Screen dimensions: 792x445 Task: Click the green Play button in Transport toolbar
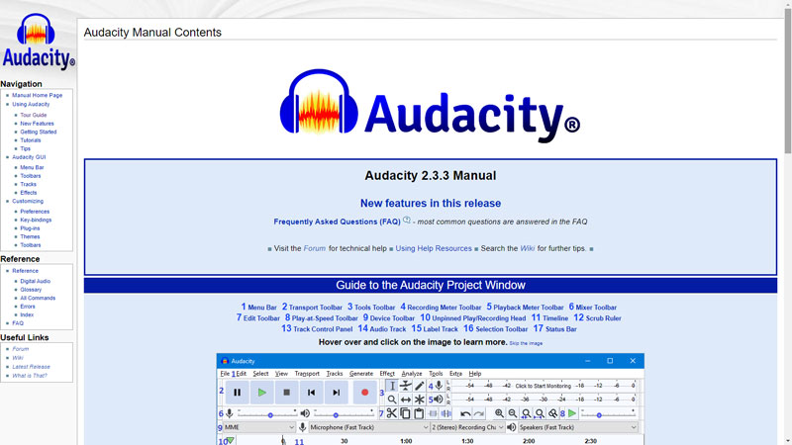261,393
